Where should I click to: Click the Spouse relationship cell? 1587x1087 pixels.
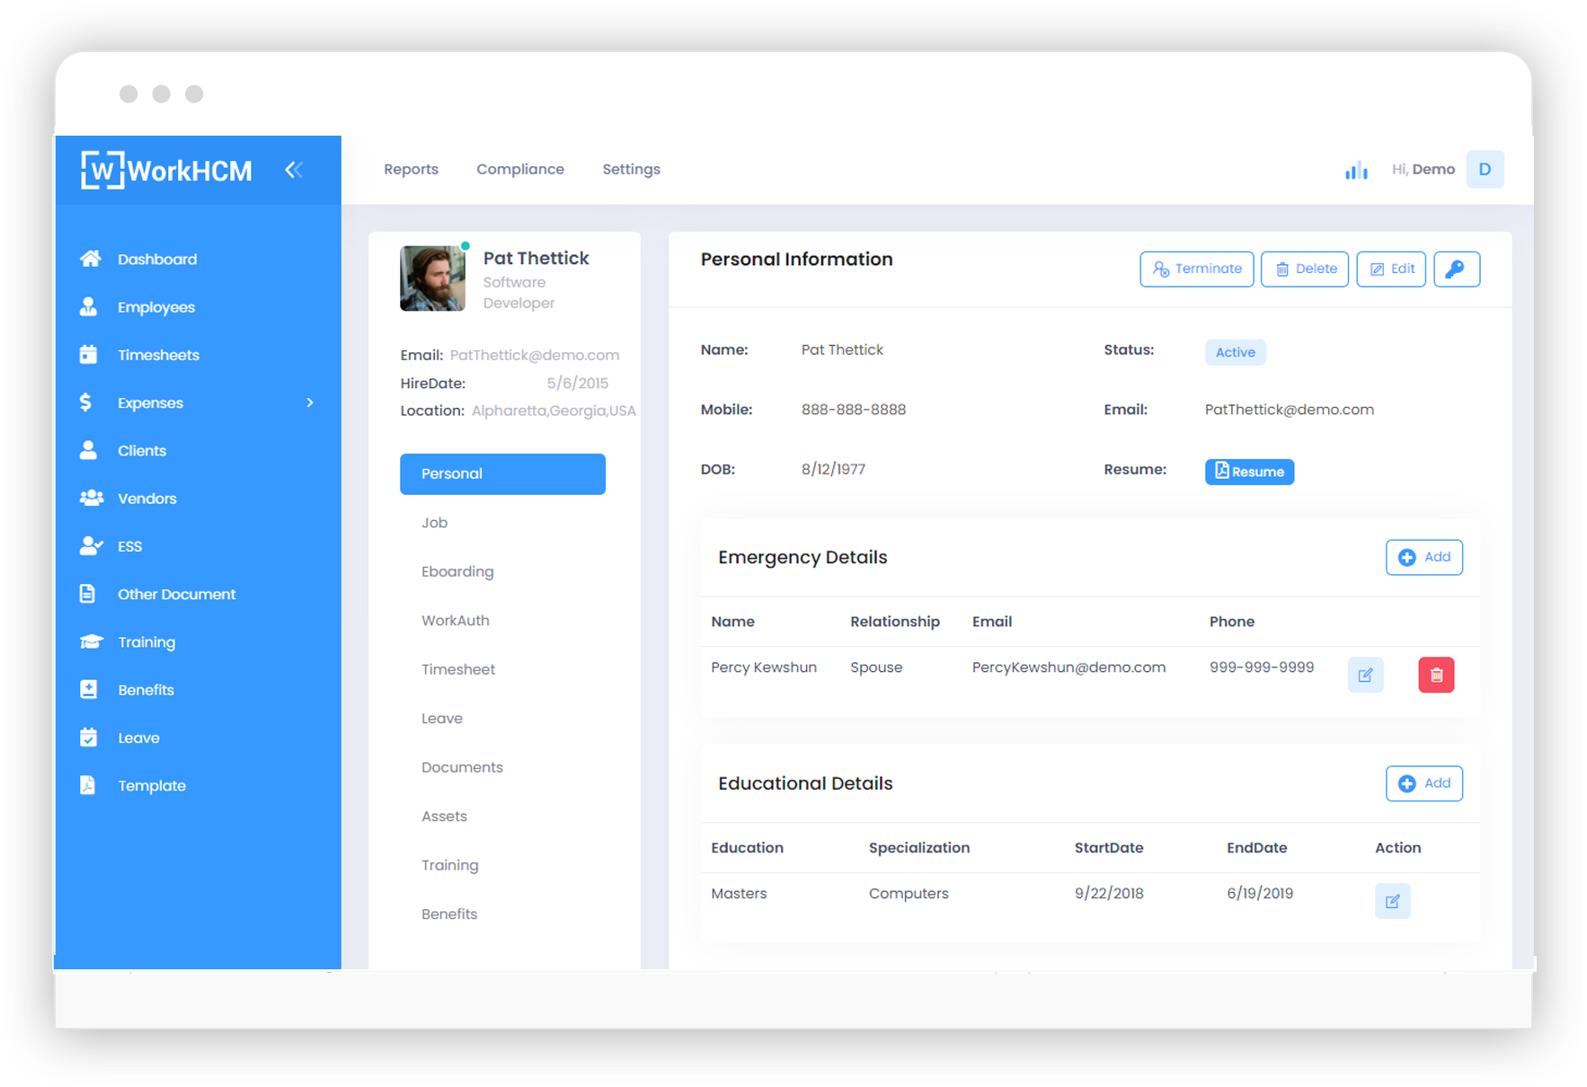(x=876, y=667)
